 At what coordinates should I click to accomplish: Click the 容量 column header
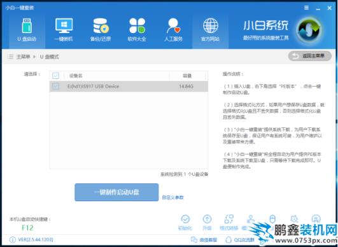point(187,76)
